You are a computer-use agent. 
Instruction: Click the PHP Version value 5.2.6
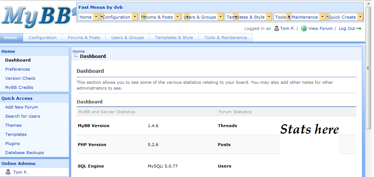153,145
